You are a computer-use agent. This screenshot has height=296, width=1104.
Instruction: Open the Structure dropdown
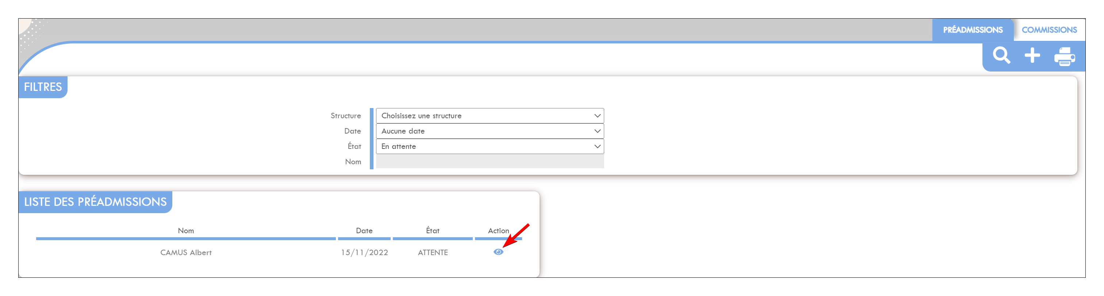point(490,116)
